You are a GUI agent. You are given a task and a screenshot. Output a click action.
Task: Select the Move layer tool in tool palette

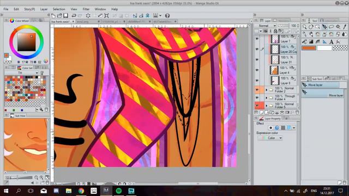pyautogui.click(x=324, y=27)
